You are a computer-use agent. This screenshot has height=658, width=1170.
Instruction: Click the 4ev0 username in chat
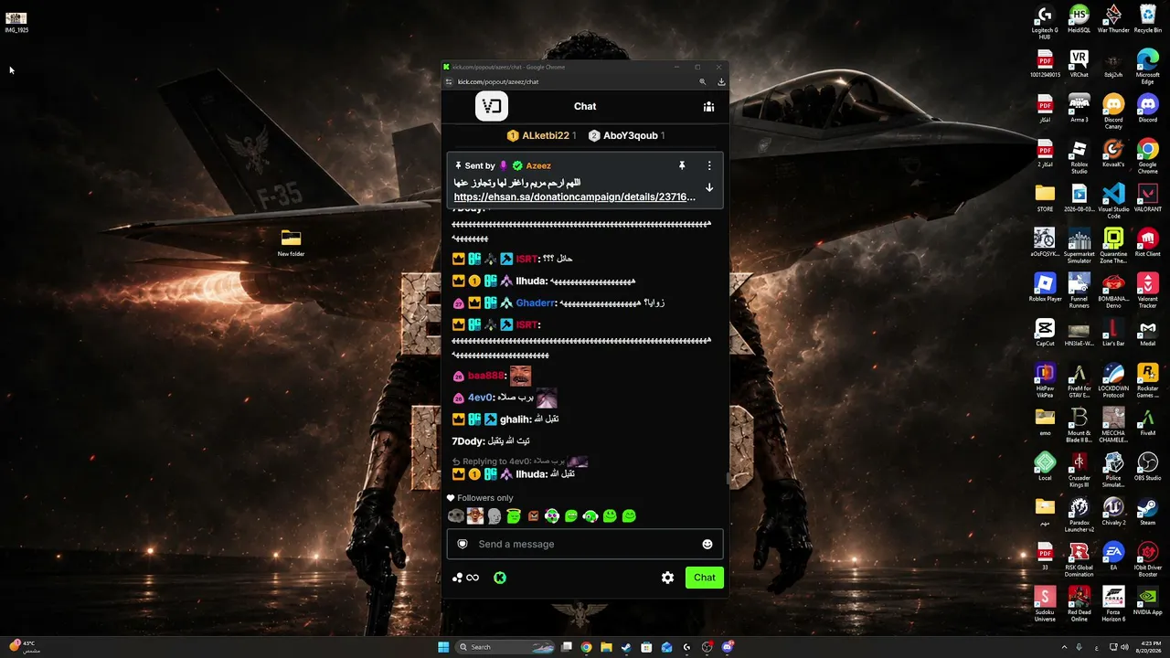point(480,398)
